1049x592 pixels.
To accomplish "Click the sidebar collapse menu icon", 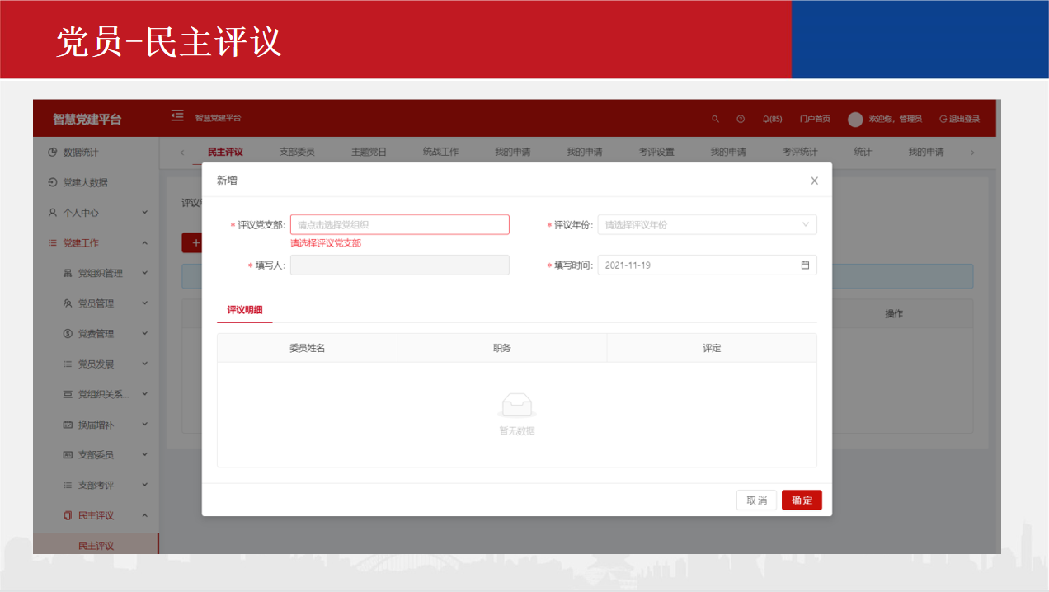I will 176,116.
